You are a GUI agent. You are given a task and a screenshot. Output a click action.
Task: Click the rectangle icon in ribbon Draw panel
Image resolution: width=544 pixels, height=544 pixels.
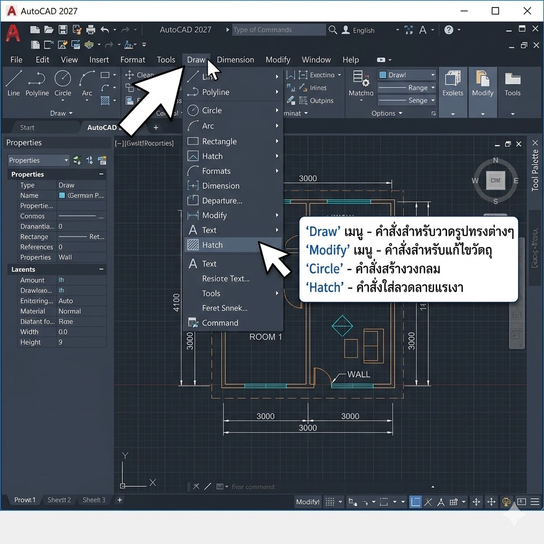coord(105,75)
